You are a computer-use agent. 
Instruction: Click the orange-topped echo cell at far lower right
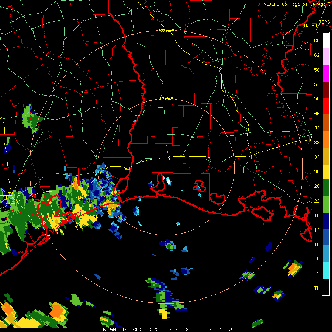[x=294, y=268]
